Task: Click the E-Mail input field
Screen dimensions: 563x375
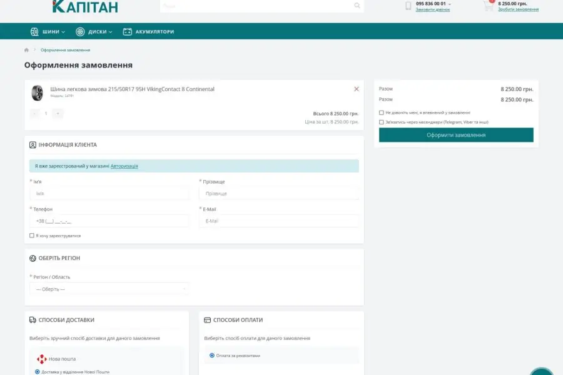Action: tap(279, 221)
